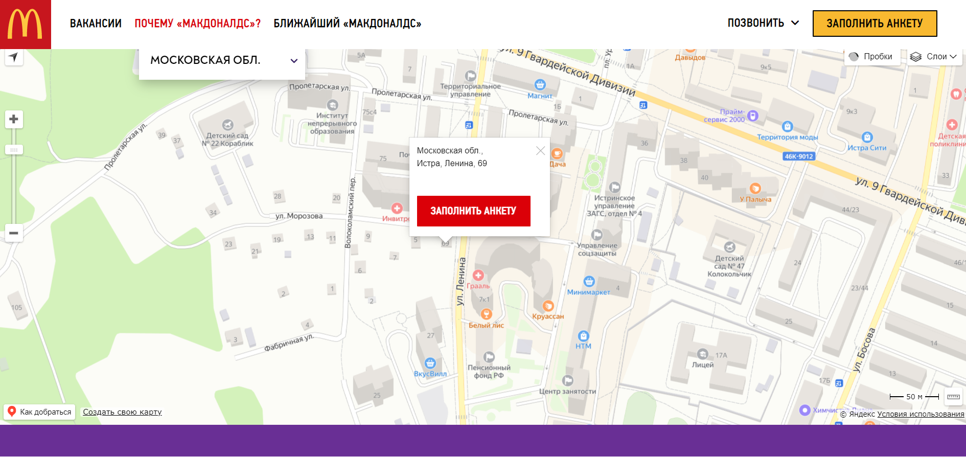Expand the Позвонить call dropdown
The image size is (966, 457).
[763, 23]
